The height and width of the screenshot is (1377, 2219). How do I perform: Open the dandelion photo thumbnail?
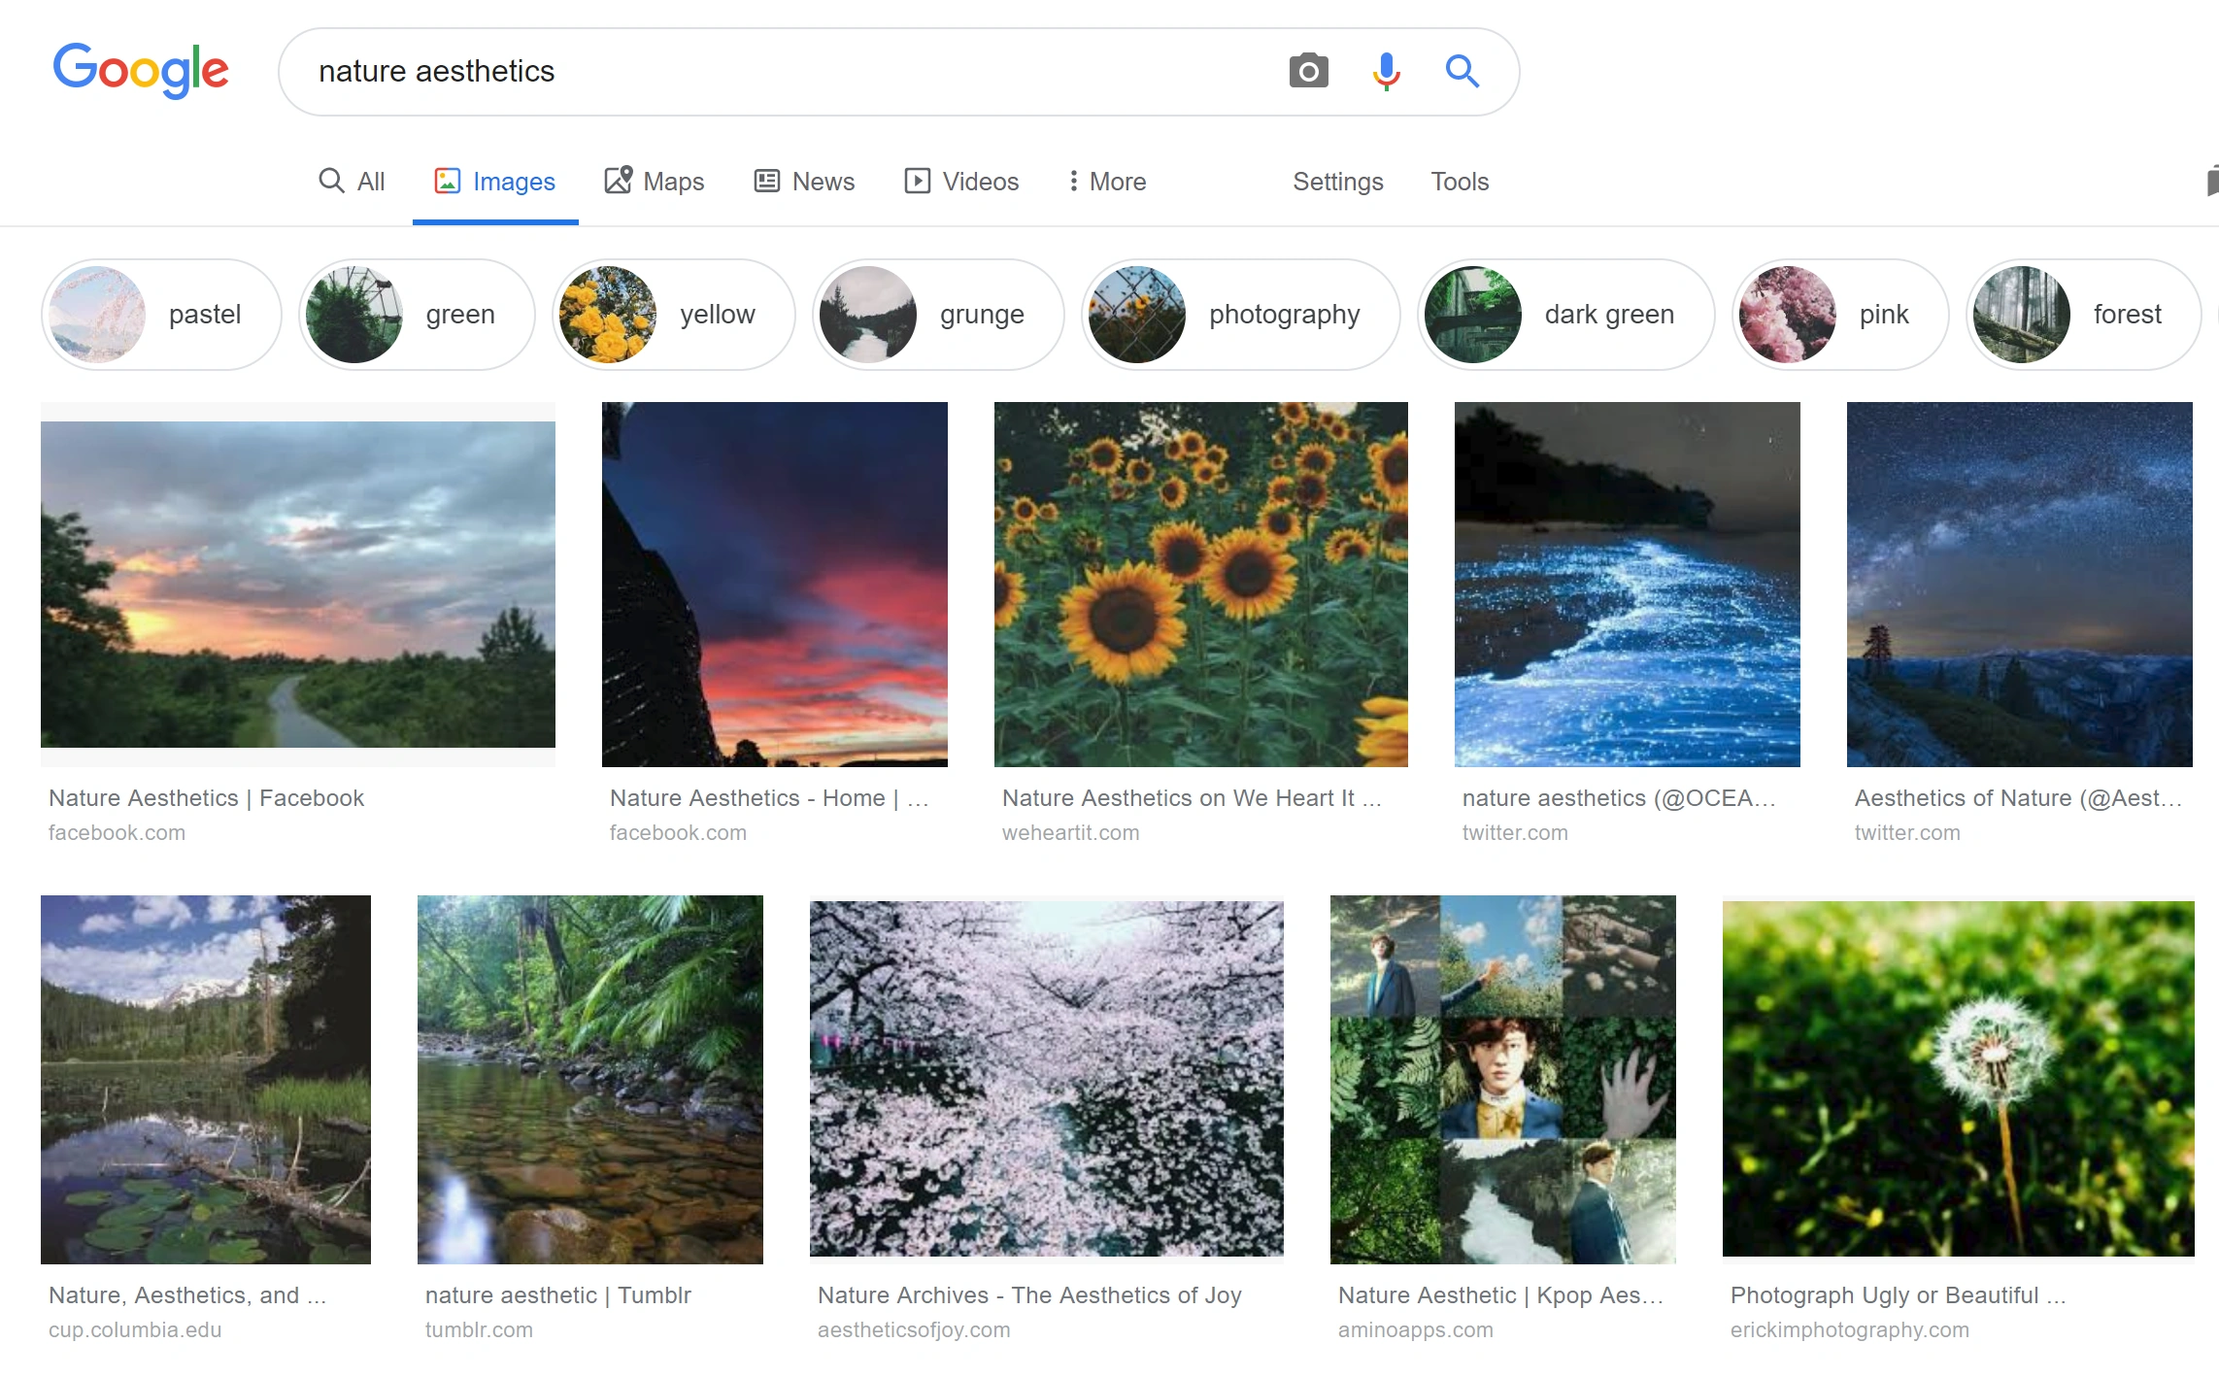pos(1958,1078)
